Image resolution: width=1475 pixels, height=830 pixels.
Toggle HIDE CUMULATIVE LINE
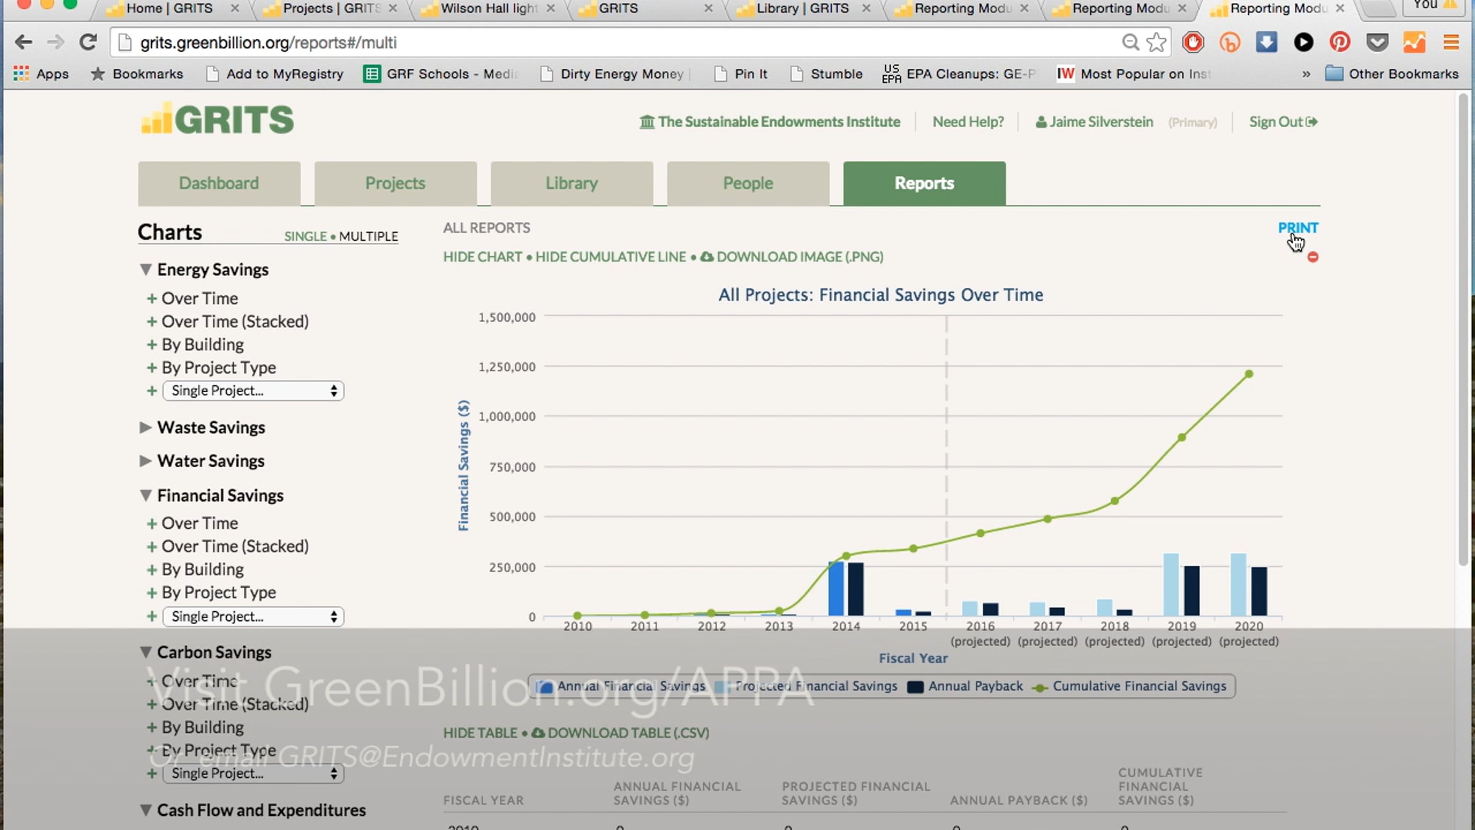click(x=610, y=257)
